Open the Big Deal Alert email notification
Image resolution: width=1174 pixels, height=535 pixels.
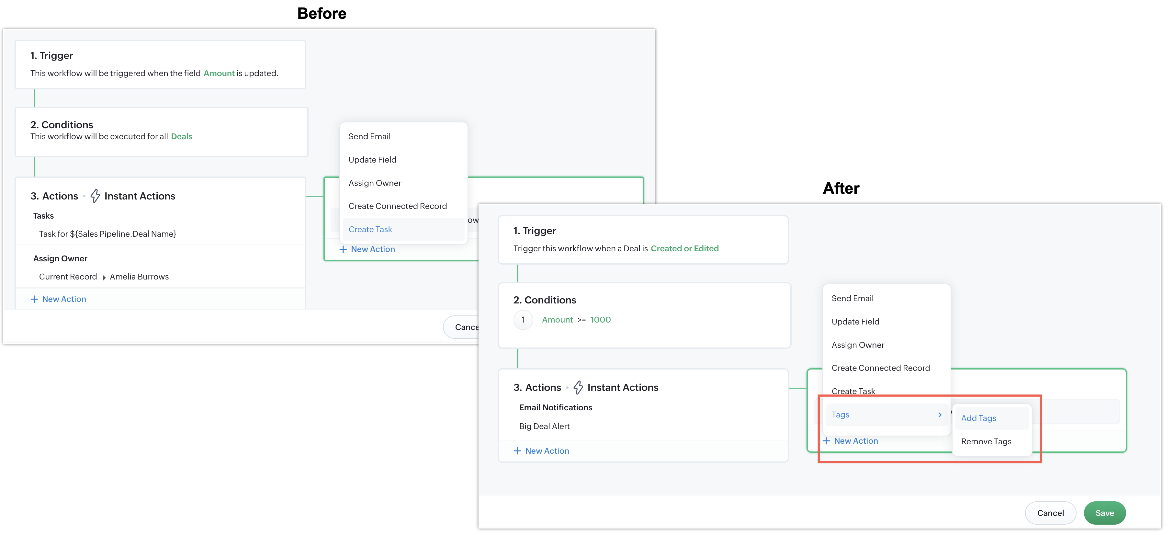click(x=544, y=426)
